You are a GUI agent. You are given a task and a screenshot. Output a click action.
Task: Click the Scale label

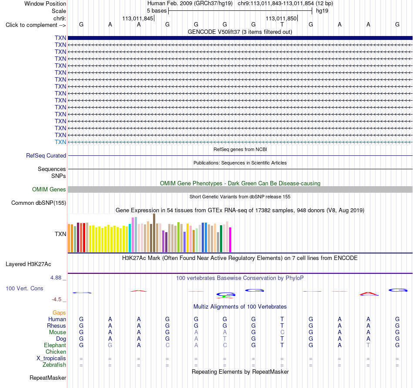59,11
